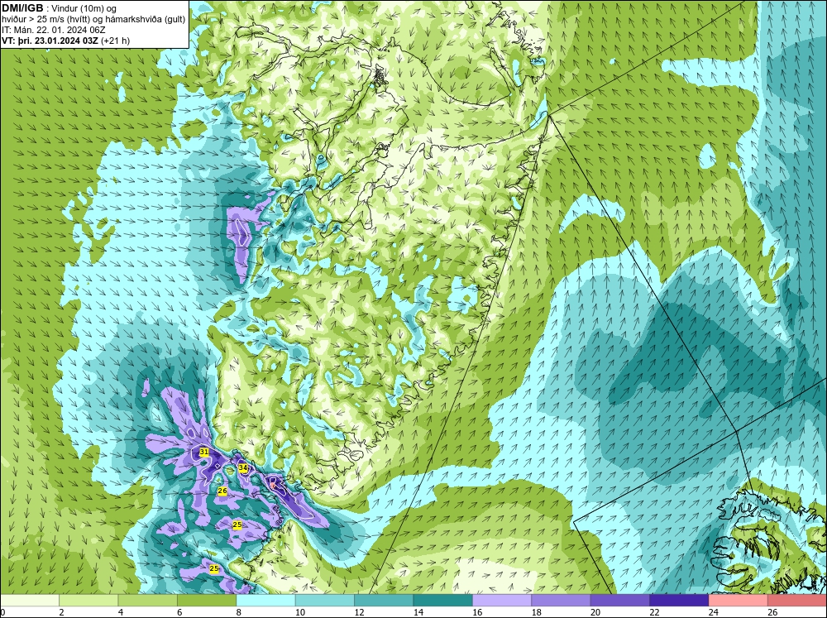The width and height of the screenshot is (827, 618).
Task: Click the scale value '22'
Action: [654, 612]
